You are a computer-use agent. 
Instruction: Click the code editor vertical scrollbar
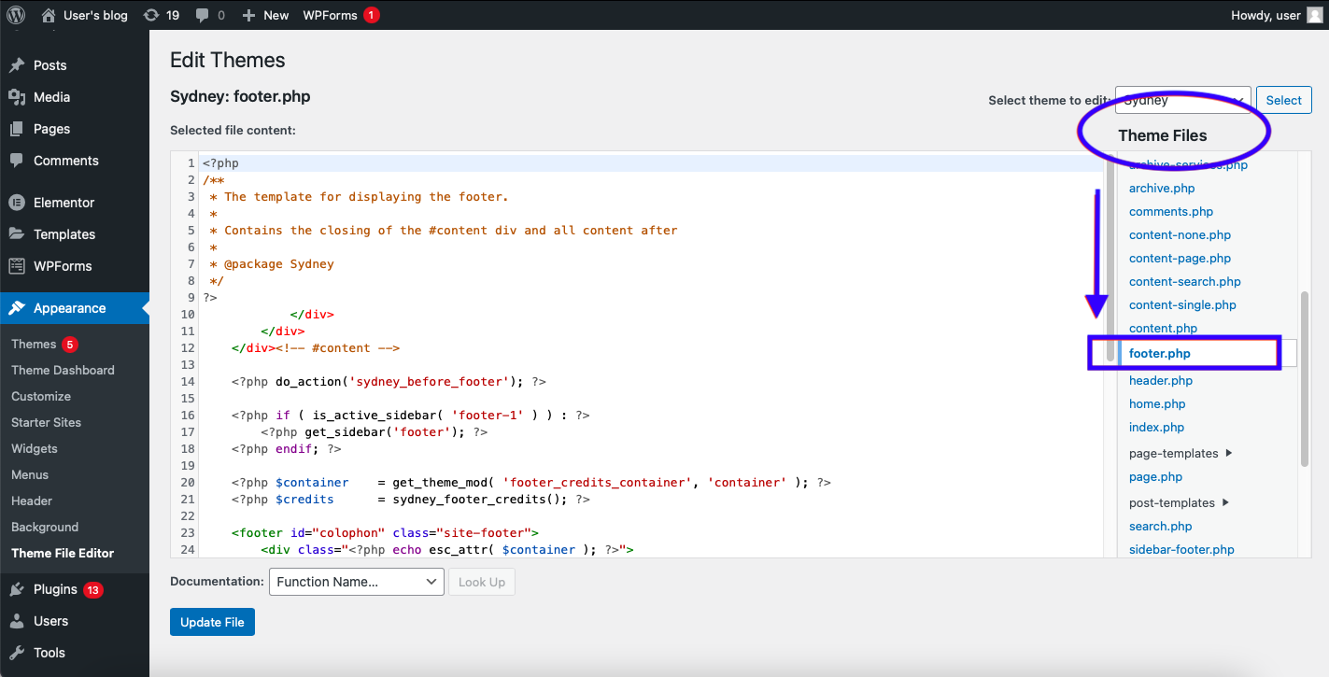pyautogui.click(x=1110, y=260)
